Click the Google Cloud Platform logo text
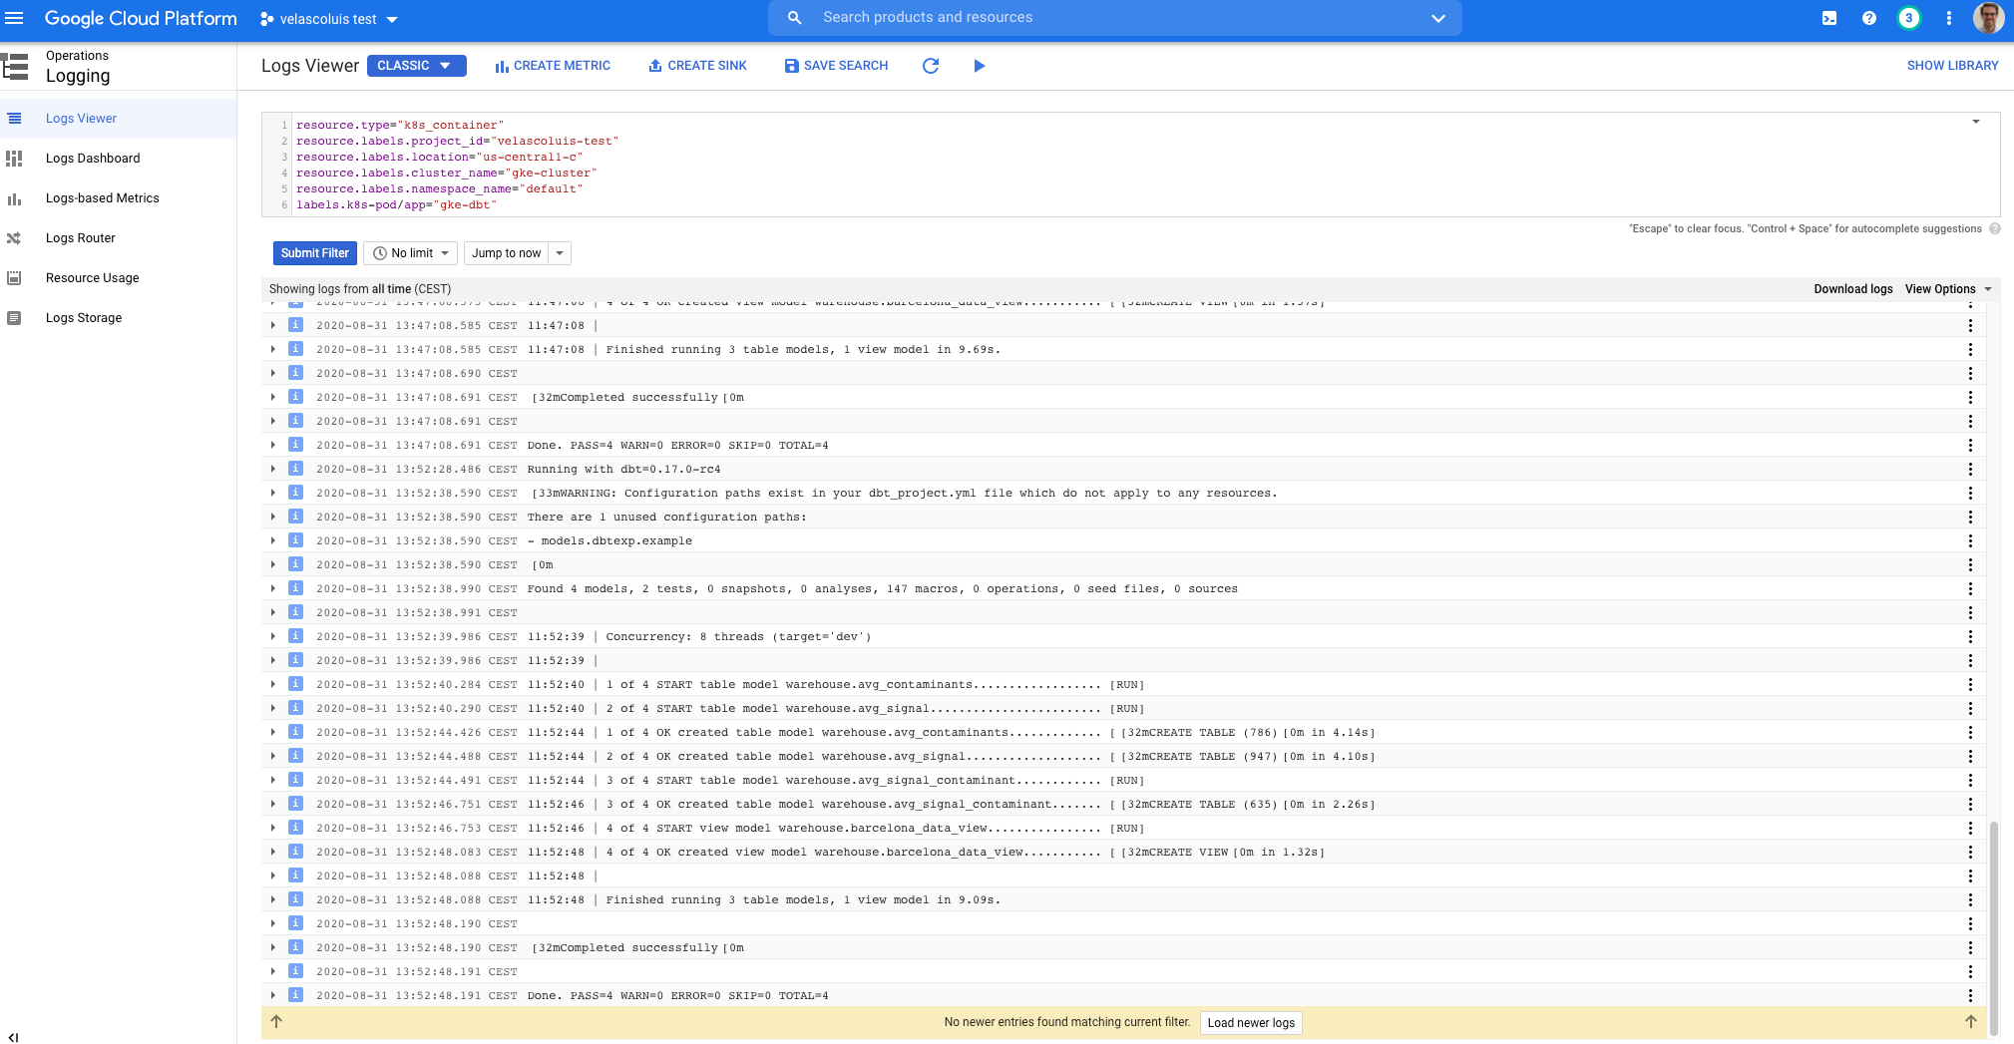Screen dimensions: 2014x1044 click(x=141, y=19)
